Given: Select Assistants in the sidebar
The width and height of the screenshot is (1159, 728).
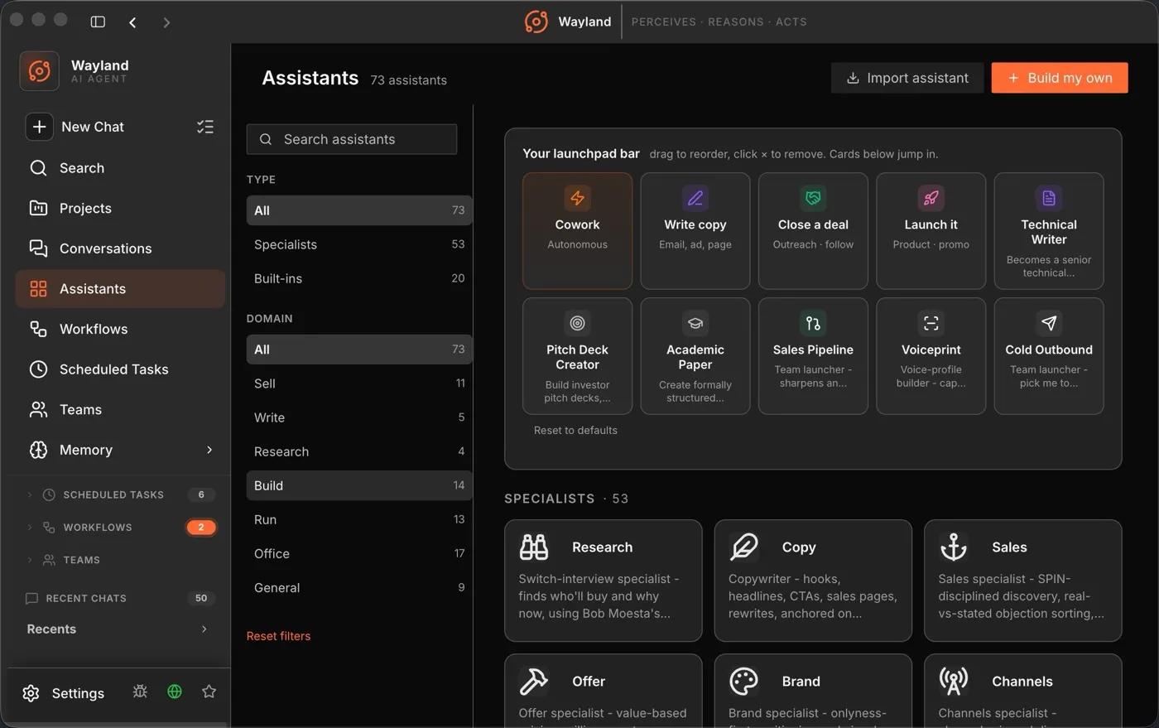Looking at the screenshot, I should [120, 289].
